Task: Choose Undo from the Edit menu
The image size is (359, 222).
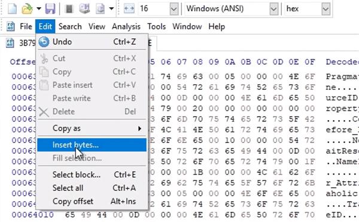Action: pyautogui.click(x=92, y=42)
